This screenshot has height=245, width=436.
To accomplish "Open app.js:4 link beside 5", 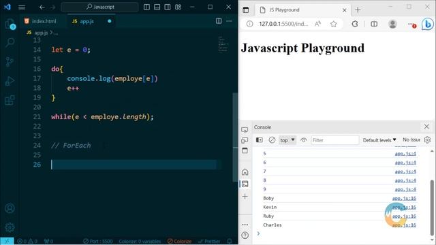I will point(405,153).
